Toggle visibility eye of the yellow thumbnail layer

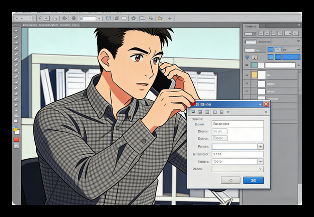[248, 75]
